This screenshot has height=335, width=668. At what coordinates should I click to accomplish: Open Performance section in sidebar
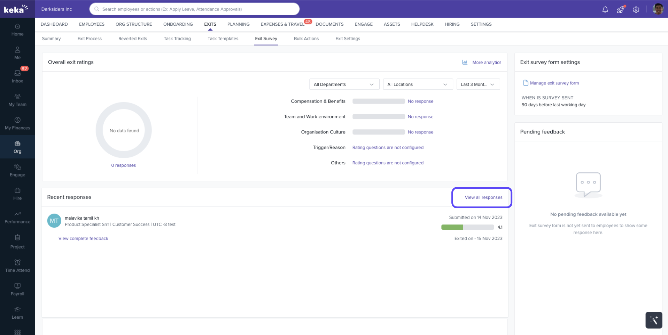click(x=17, y=218)
